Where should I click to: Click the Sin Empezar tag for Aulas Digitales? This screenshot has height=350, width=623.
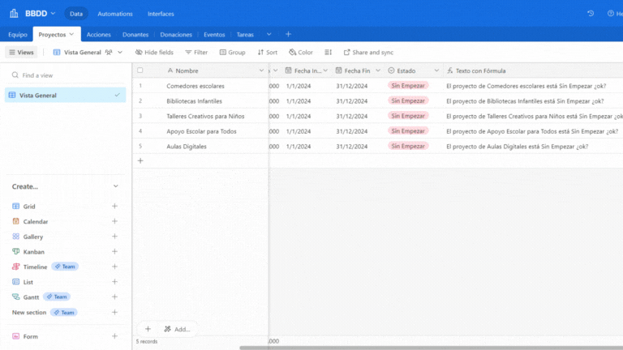click(x=408, y=146)
